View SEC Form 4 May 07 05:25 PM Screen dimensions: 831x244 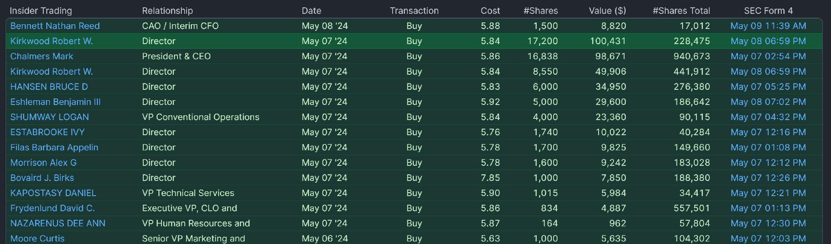pos(768,87)
